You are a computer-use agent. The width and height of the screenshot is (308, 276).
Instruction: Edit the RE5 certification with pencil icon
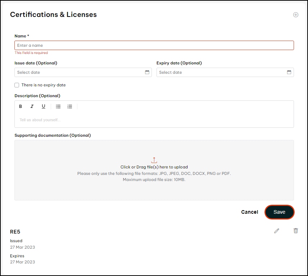276,231
